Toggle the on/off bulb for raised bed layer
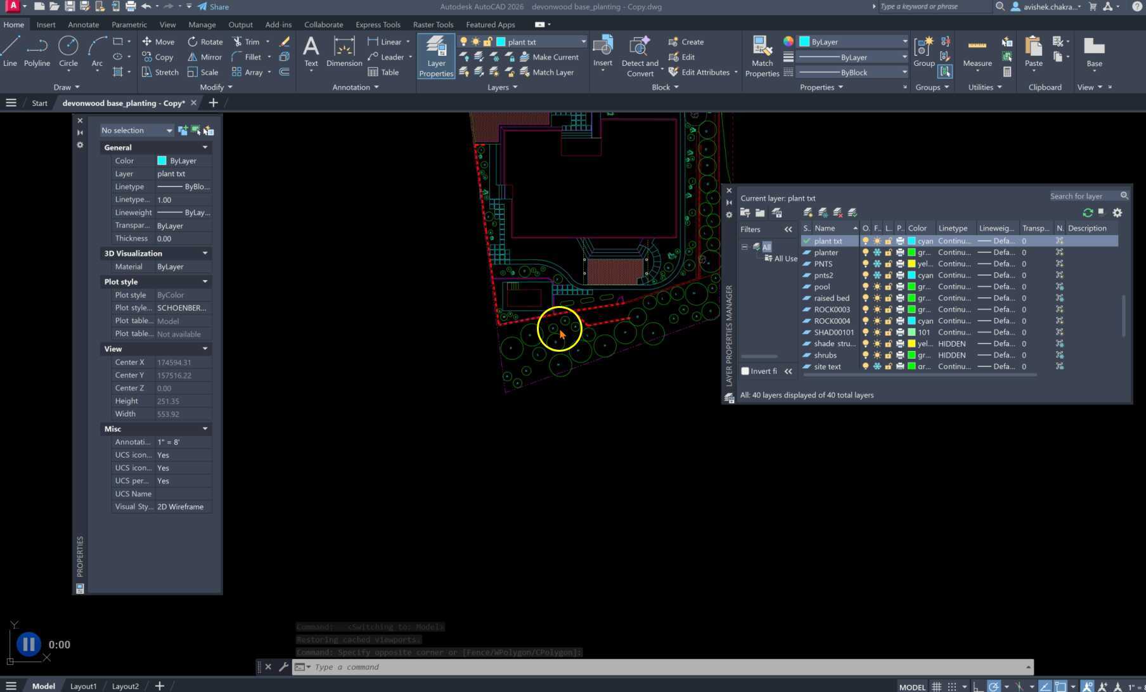1146x692 pixels. (x=865, y=298)
